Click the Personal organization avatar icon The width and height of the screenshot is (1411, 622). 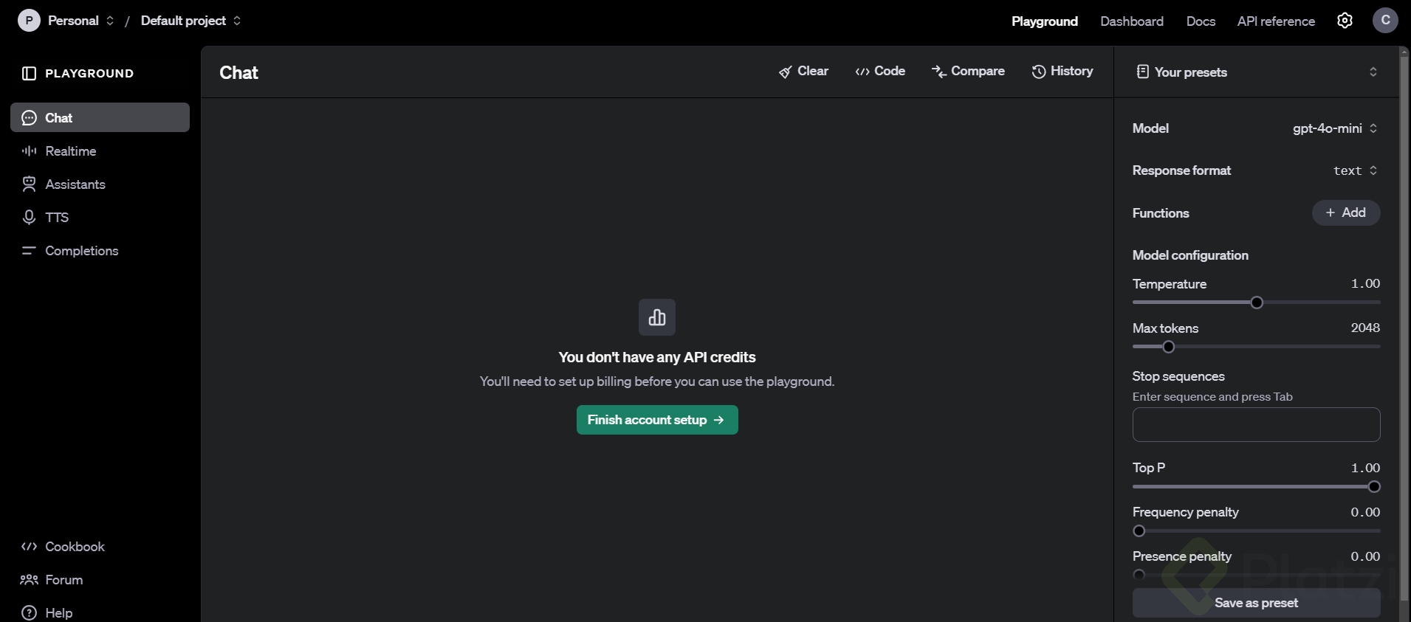(29, 21)
